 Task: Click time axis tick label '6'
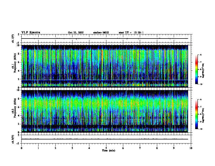tap(123, 148)
